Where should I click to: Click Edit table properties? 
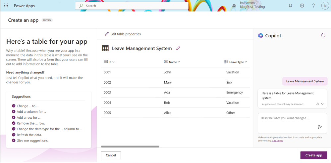click(x=123, y=34)
